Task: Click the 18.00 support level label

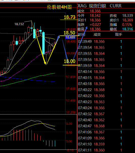Action: 70,61
